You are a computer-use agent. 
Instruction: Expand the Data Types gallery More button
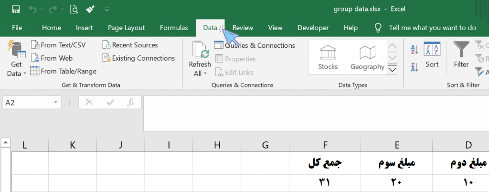(393, 69)
